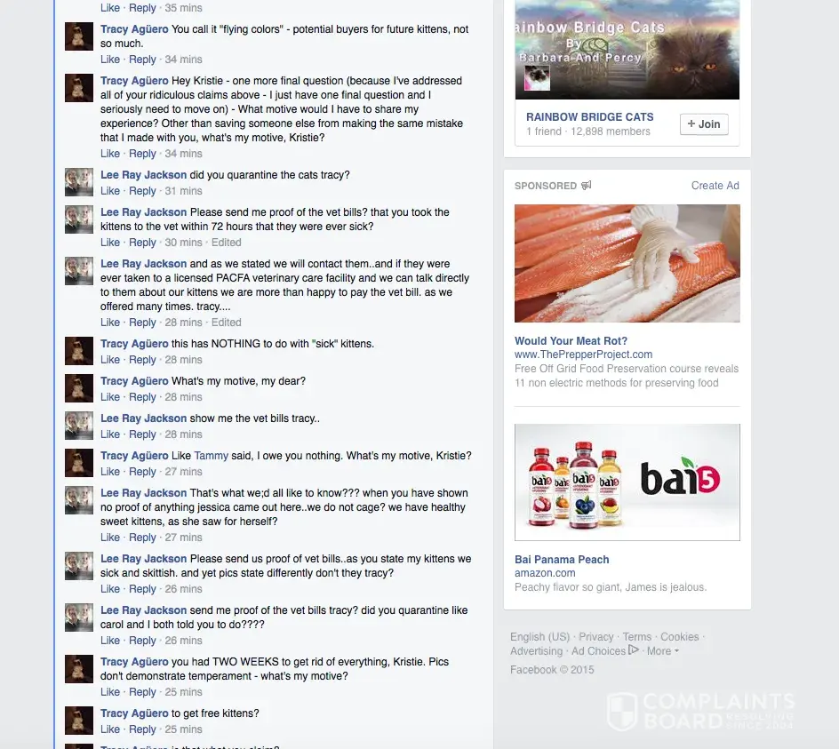Open Lee Ray Jackson's avatar on "show me the vet bills" comment
839x749 pixels.
click(79, 426)
